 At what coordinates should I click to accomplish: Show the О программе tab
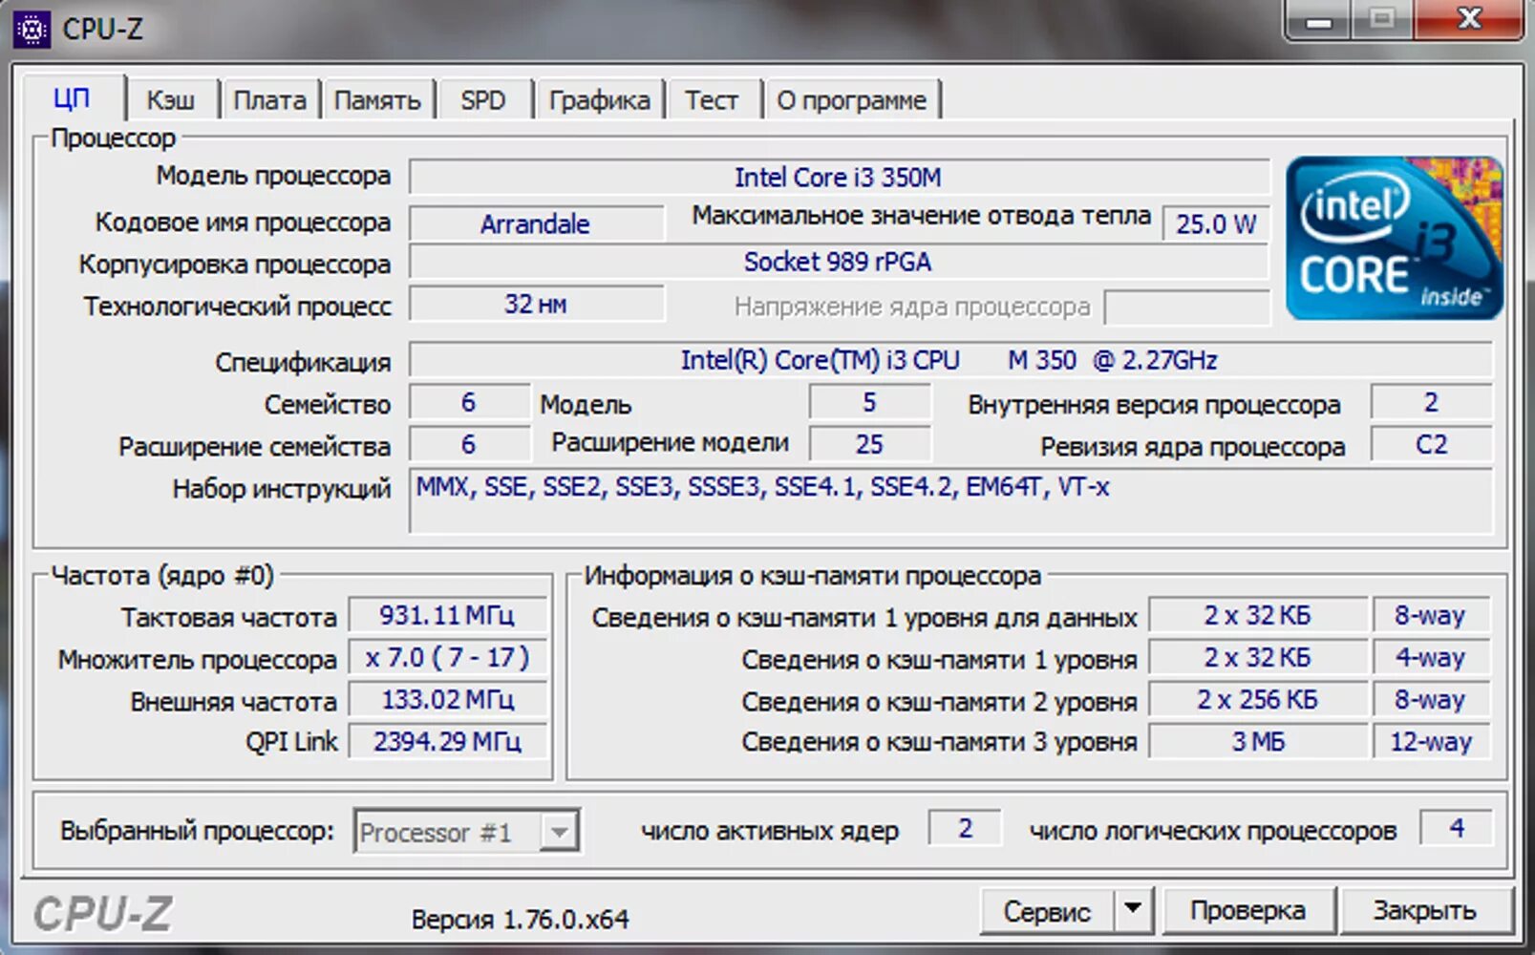pyautogui.click(x=851, y=100)
